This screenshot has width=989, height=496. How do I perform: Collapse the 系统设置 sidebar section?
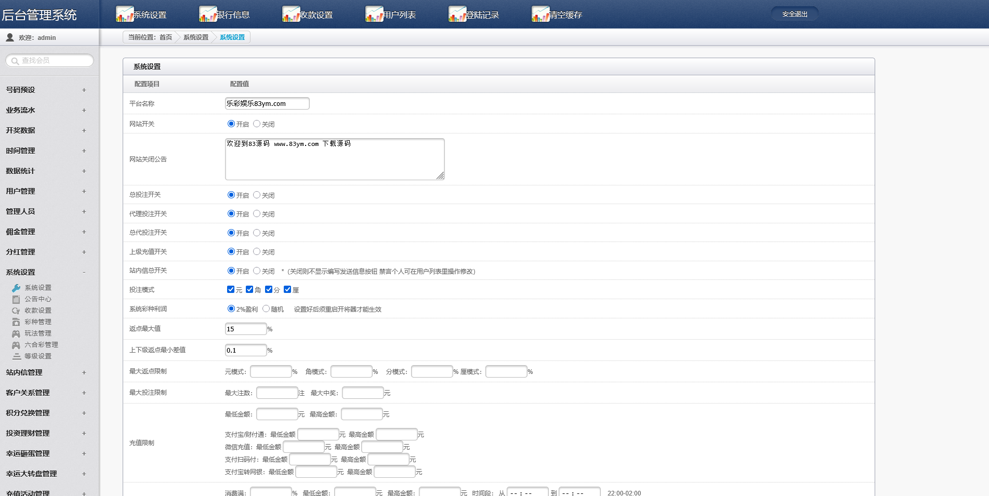click(84, 272)
